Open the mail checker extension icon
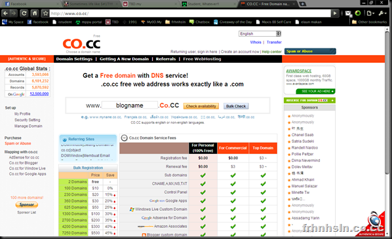 pyautogui.click(x=348, y=14)
